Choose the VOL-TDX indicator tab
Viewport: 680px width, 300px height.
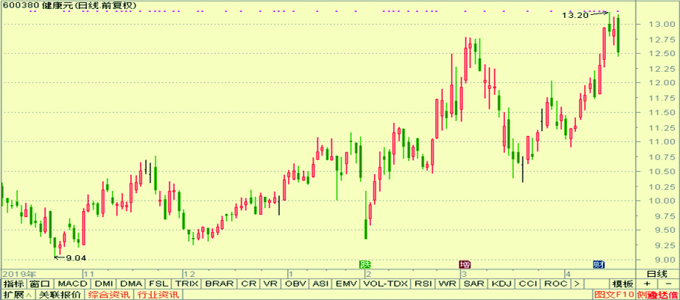(x=385, y=284)
